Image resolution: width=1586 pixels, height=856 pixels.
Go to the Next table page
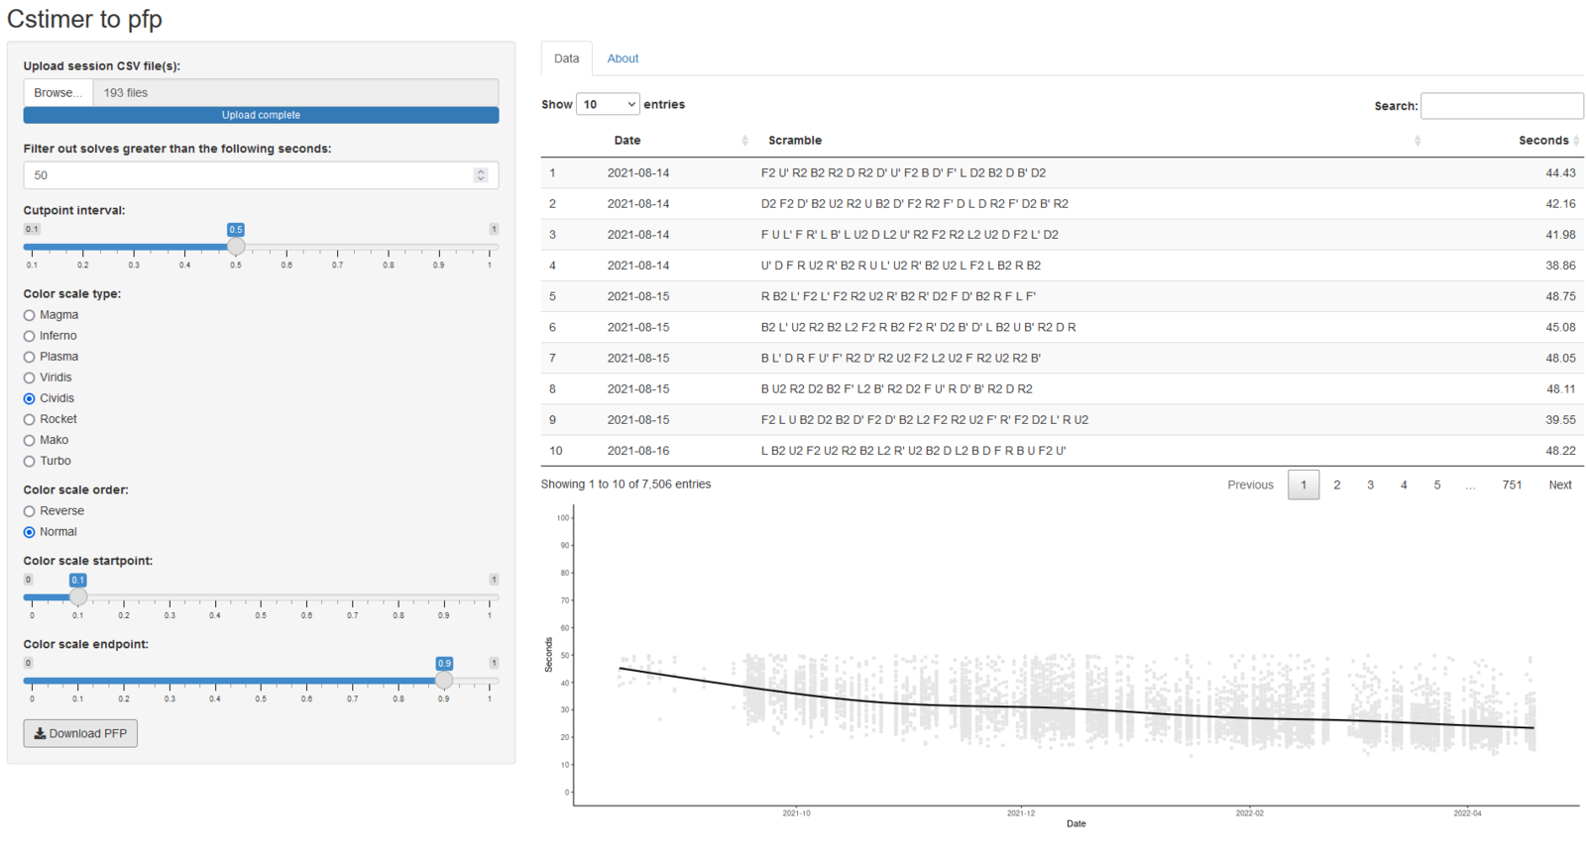point(1560,484)
